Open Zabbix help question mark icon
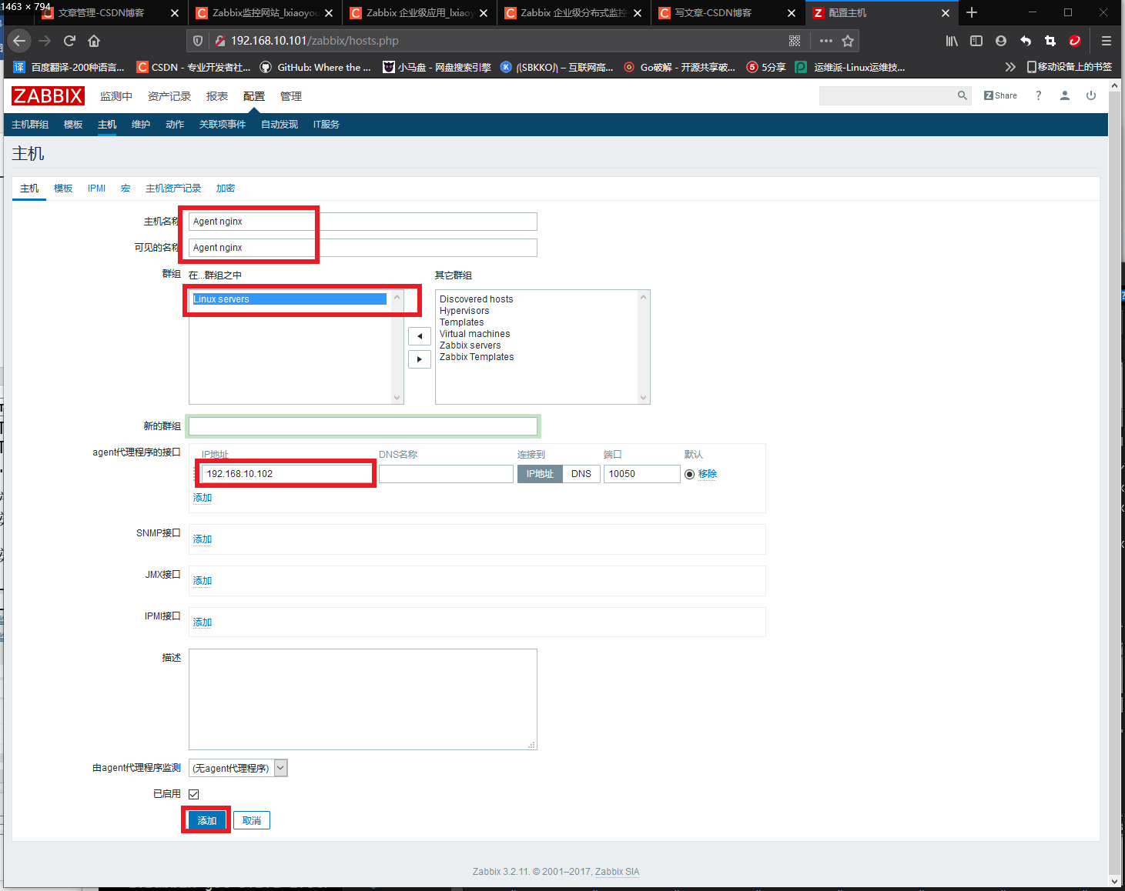The image size is (1125, 891). (x=1038, y=95)
